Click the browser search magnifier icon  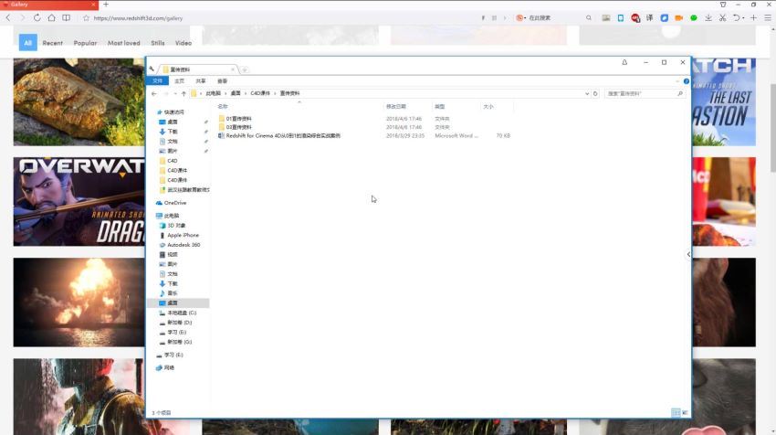[x=589, y=18]
